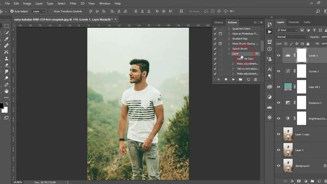Image resolution: width=327 pixels, height=184 pixels.
Task: Create new fill or adjustment layer
Action: coord(306,181)
